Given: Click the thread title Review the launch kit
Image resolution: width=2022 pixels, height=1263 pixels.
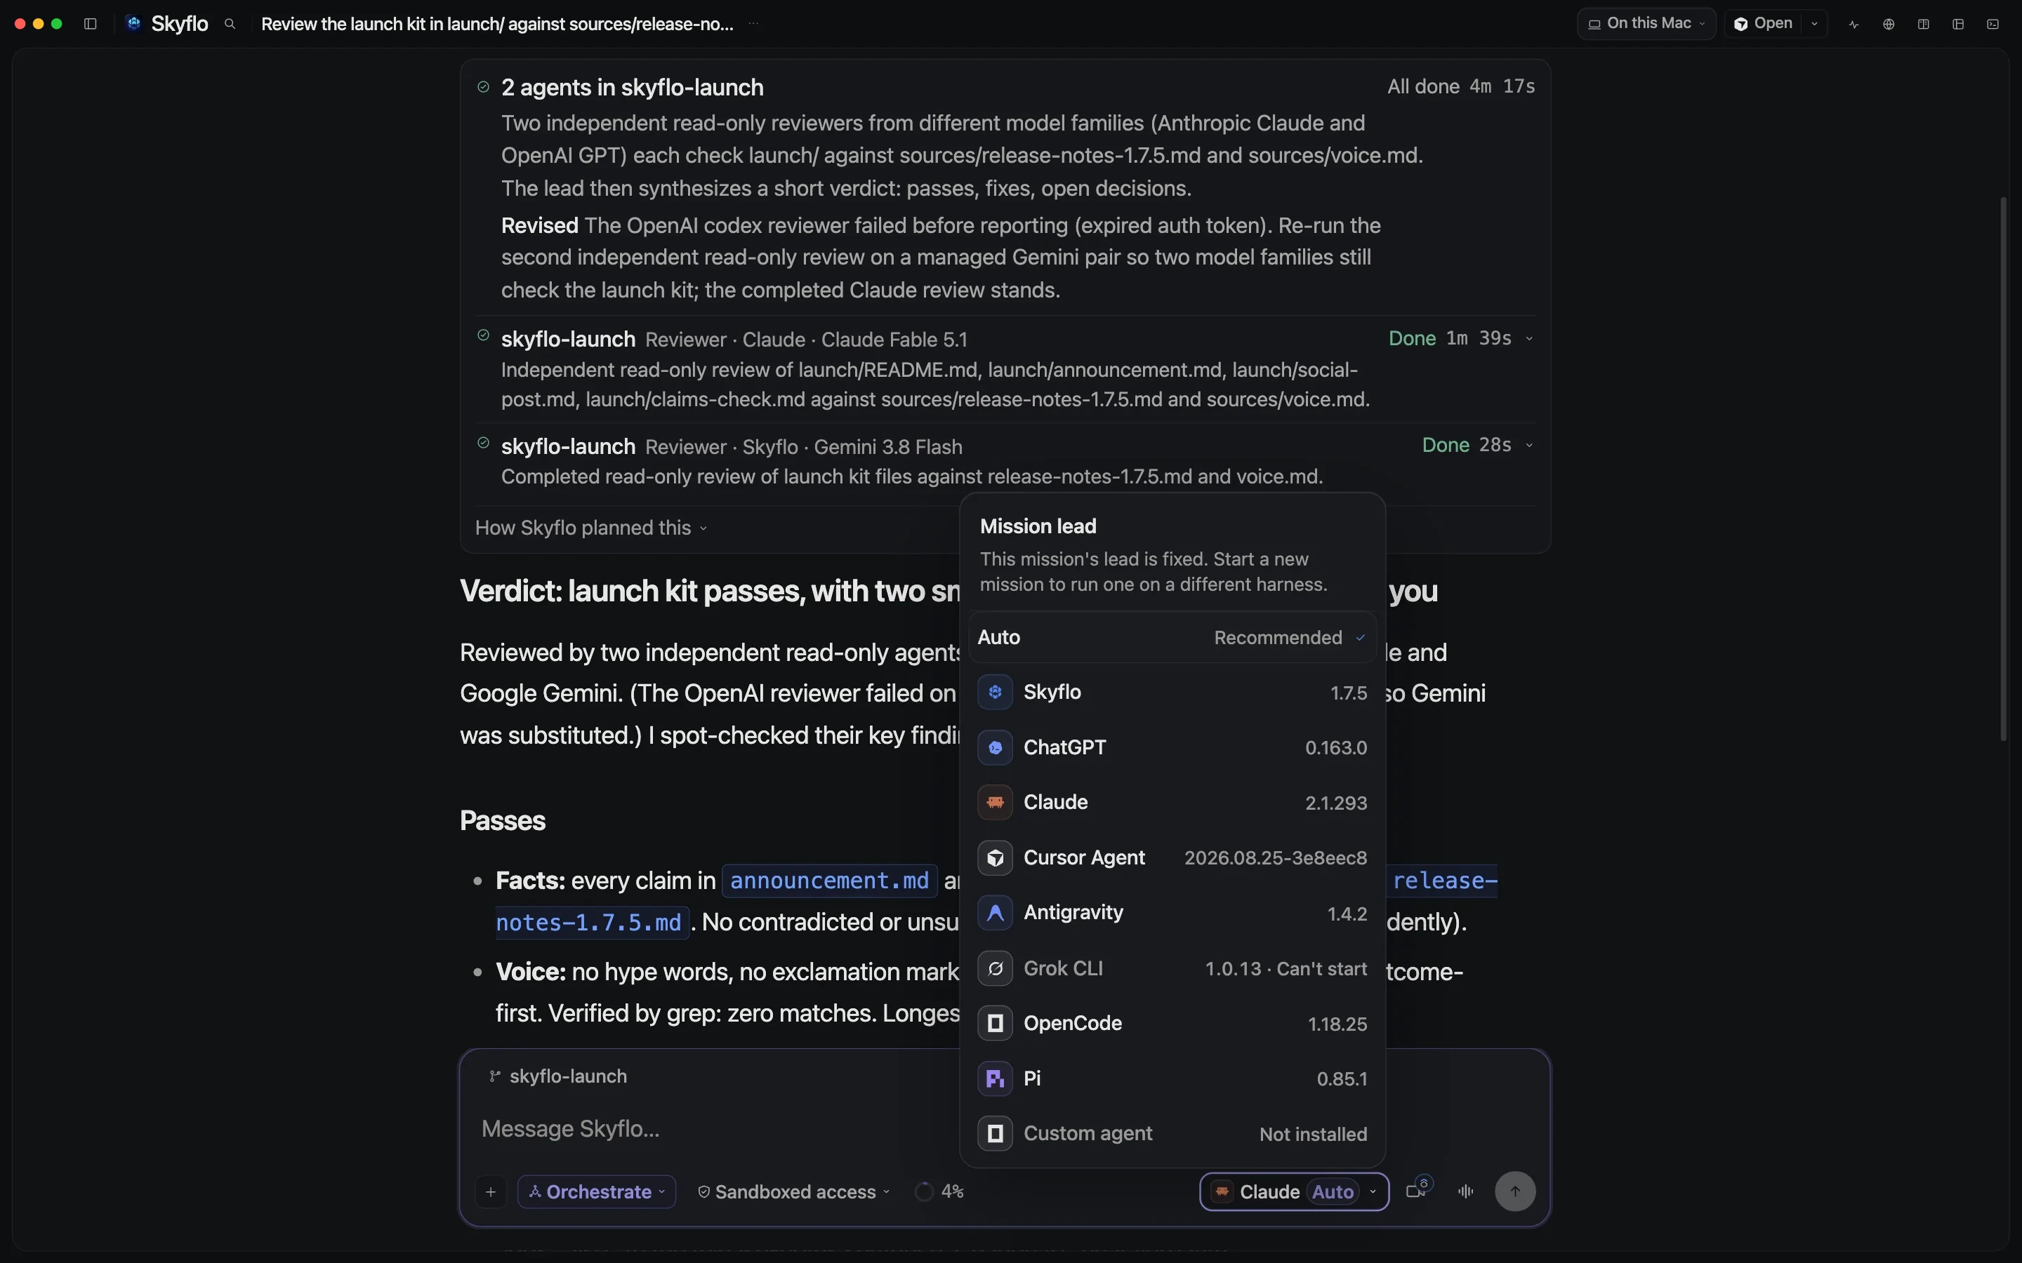Looking at the screenshot, I should point(497,25).
